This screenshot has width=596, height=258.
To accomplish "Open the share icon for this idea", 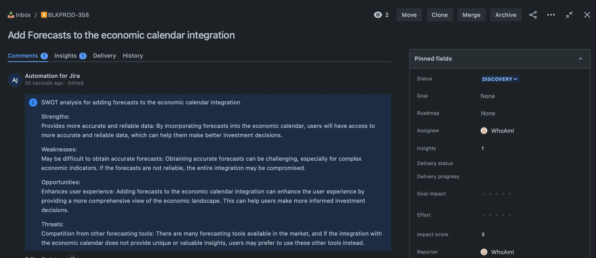I will tap(533, 15).
